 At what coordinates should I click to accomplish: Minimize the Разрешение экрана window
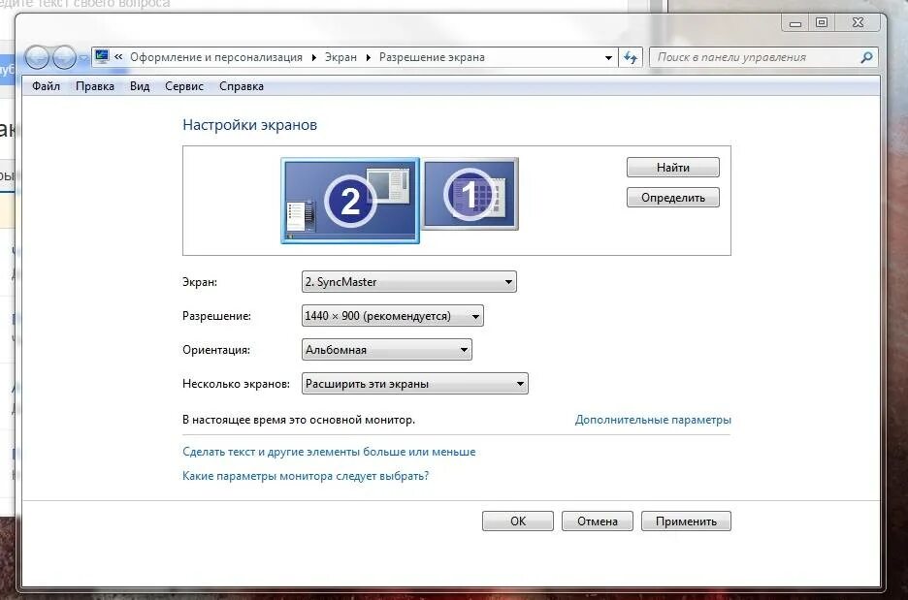coord(795,23)
